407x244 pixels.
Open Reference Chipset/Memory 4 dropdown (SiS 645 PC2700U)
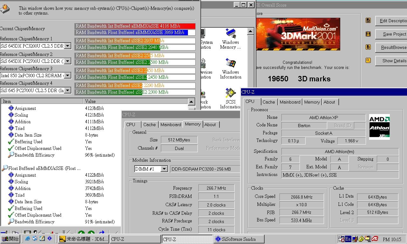(x=68, y=91)
